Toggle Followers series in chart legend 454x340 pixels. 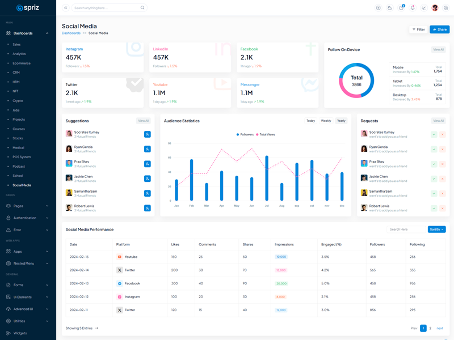coord(245,134)
